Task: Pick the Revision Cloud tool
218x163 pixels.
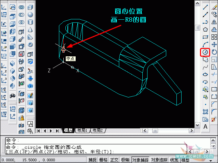Action: point(205,59)
